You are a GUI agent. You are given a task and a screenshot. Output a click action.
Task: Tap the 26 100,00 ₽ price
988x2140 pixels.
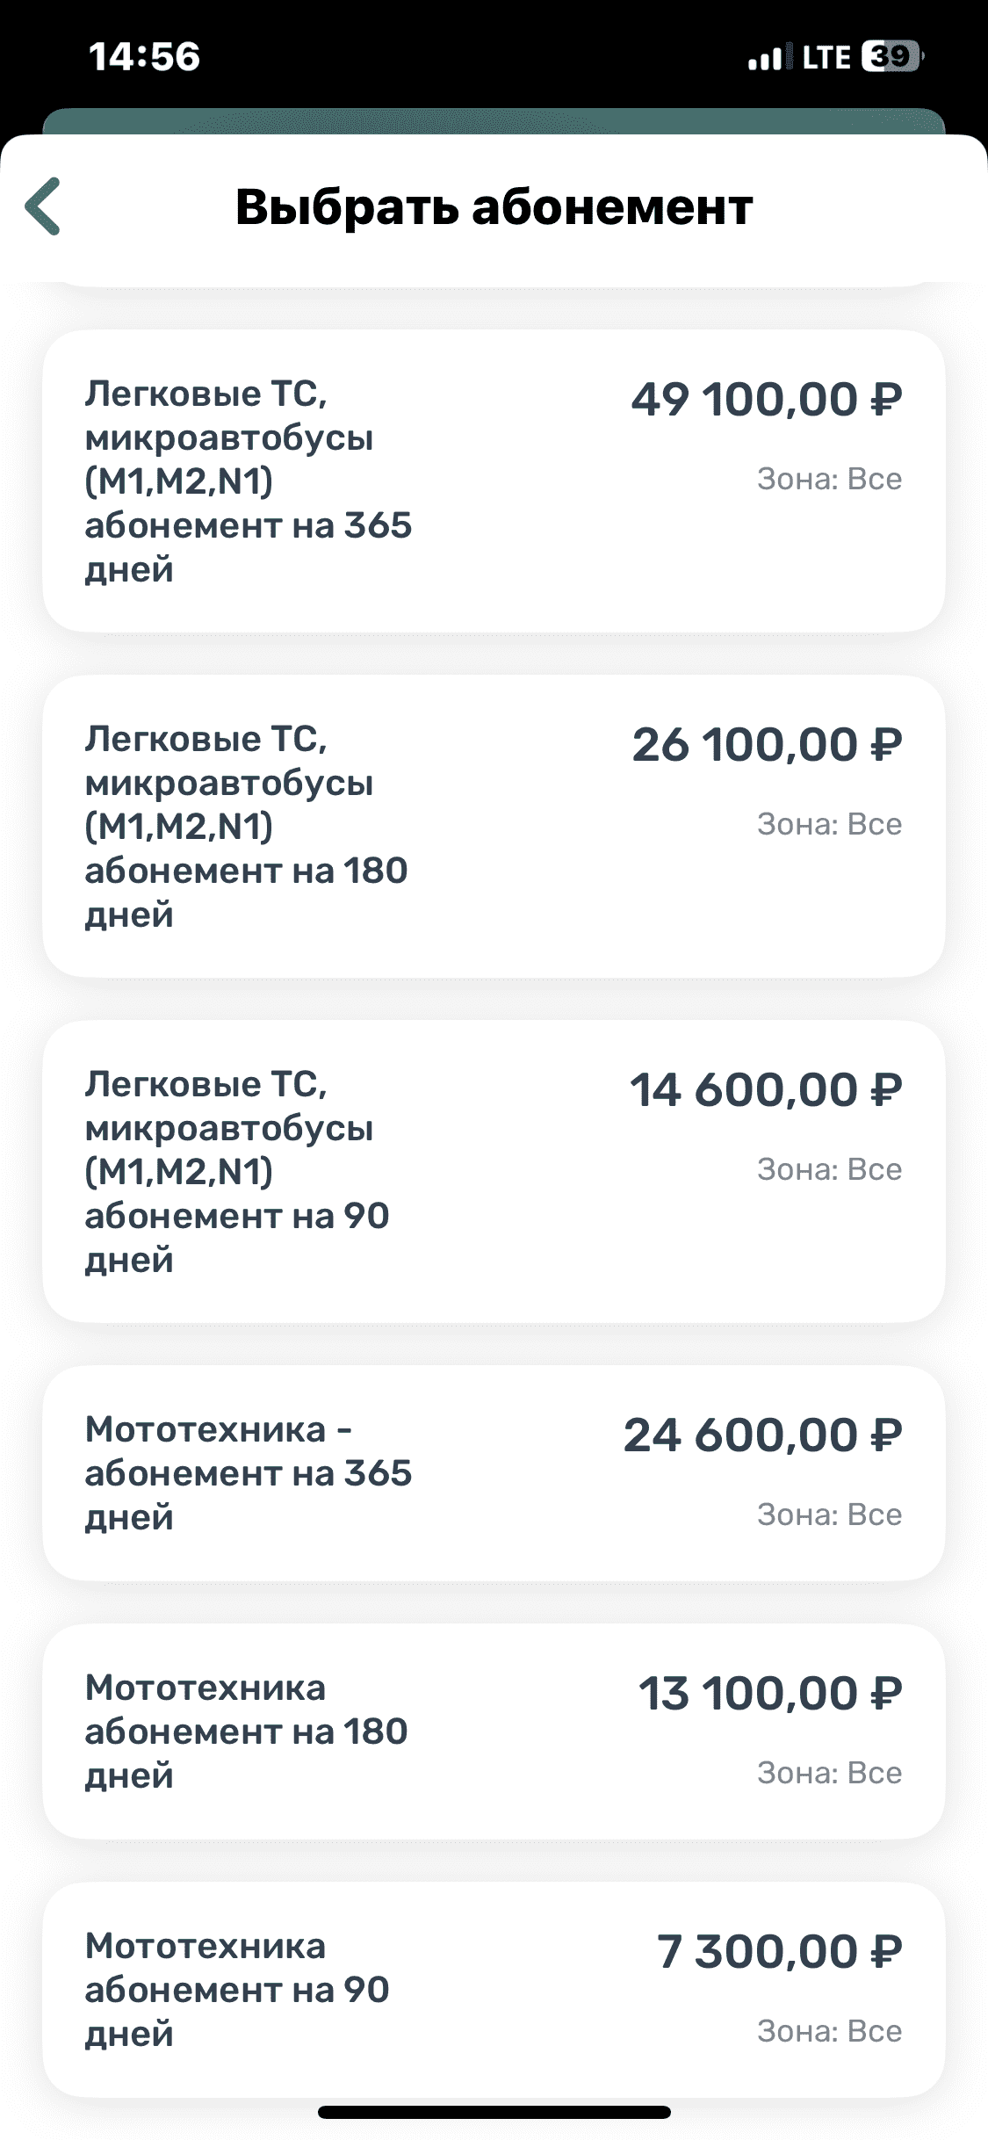point(767,745)
